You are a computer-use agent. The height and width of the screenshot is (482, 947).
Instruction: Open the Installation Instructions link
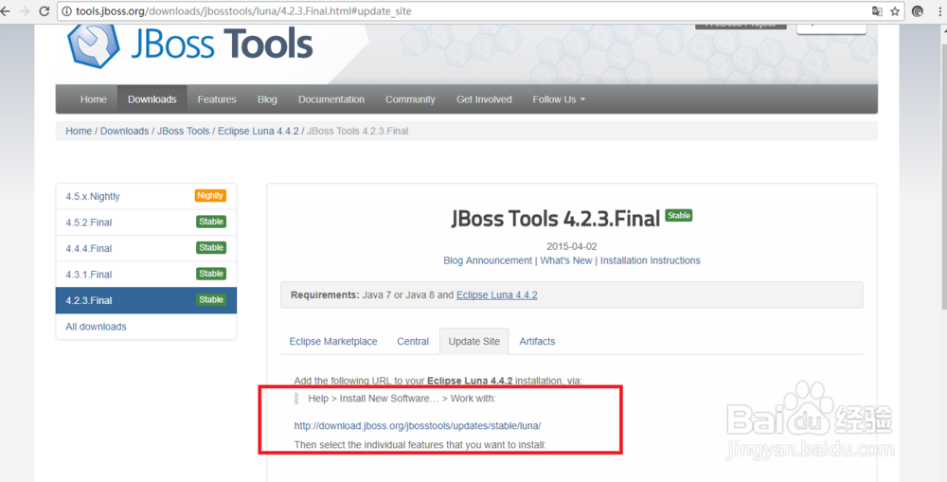(650, 260)
